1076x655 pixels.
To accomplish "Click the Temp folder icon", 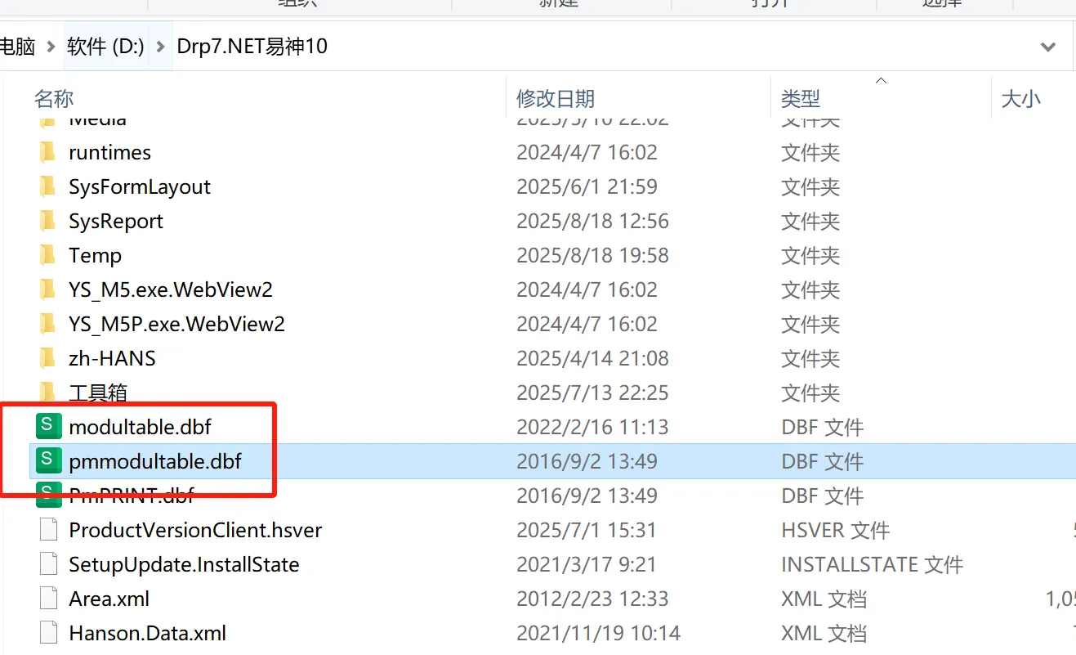I will 48,255.
